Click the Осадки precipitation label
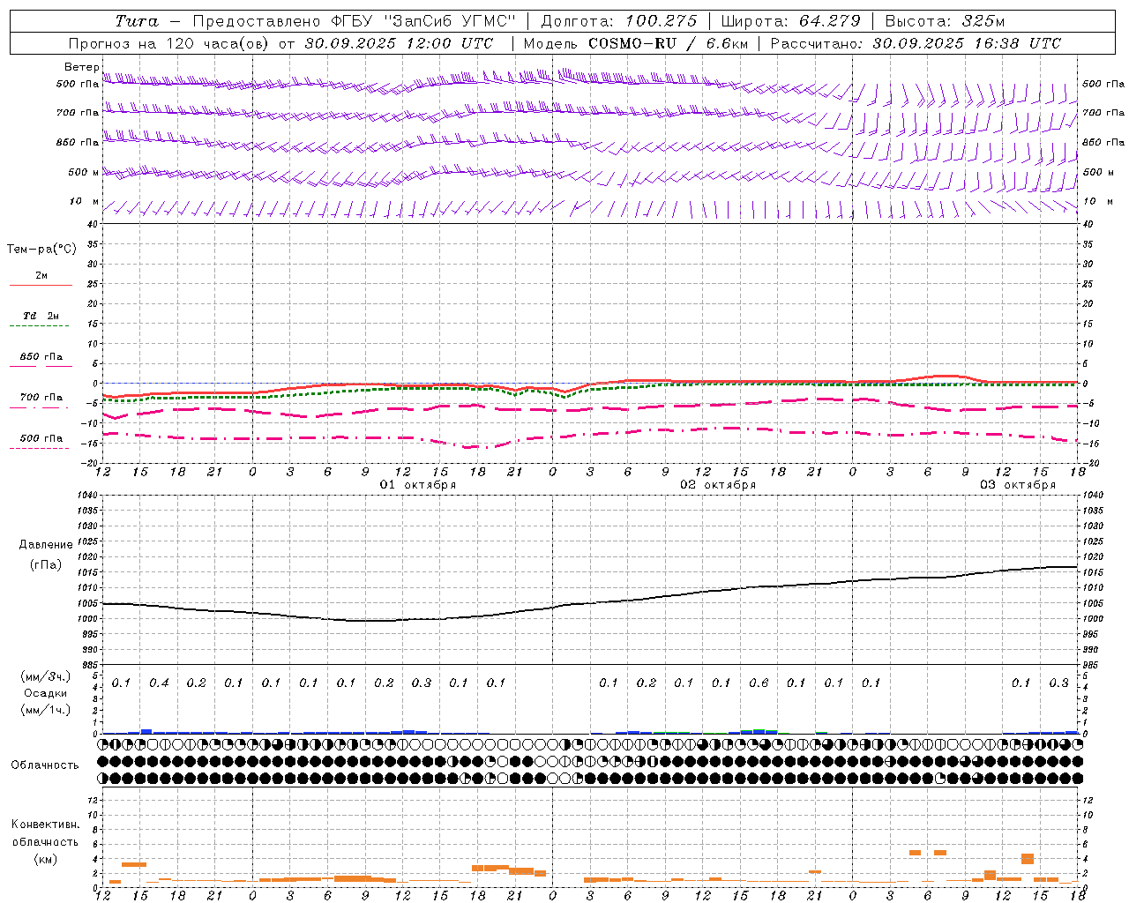Image resolution: width=1129 pixels, height=903 pixels. [x=46, y=693]
